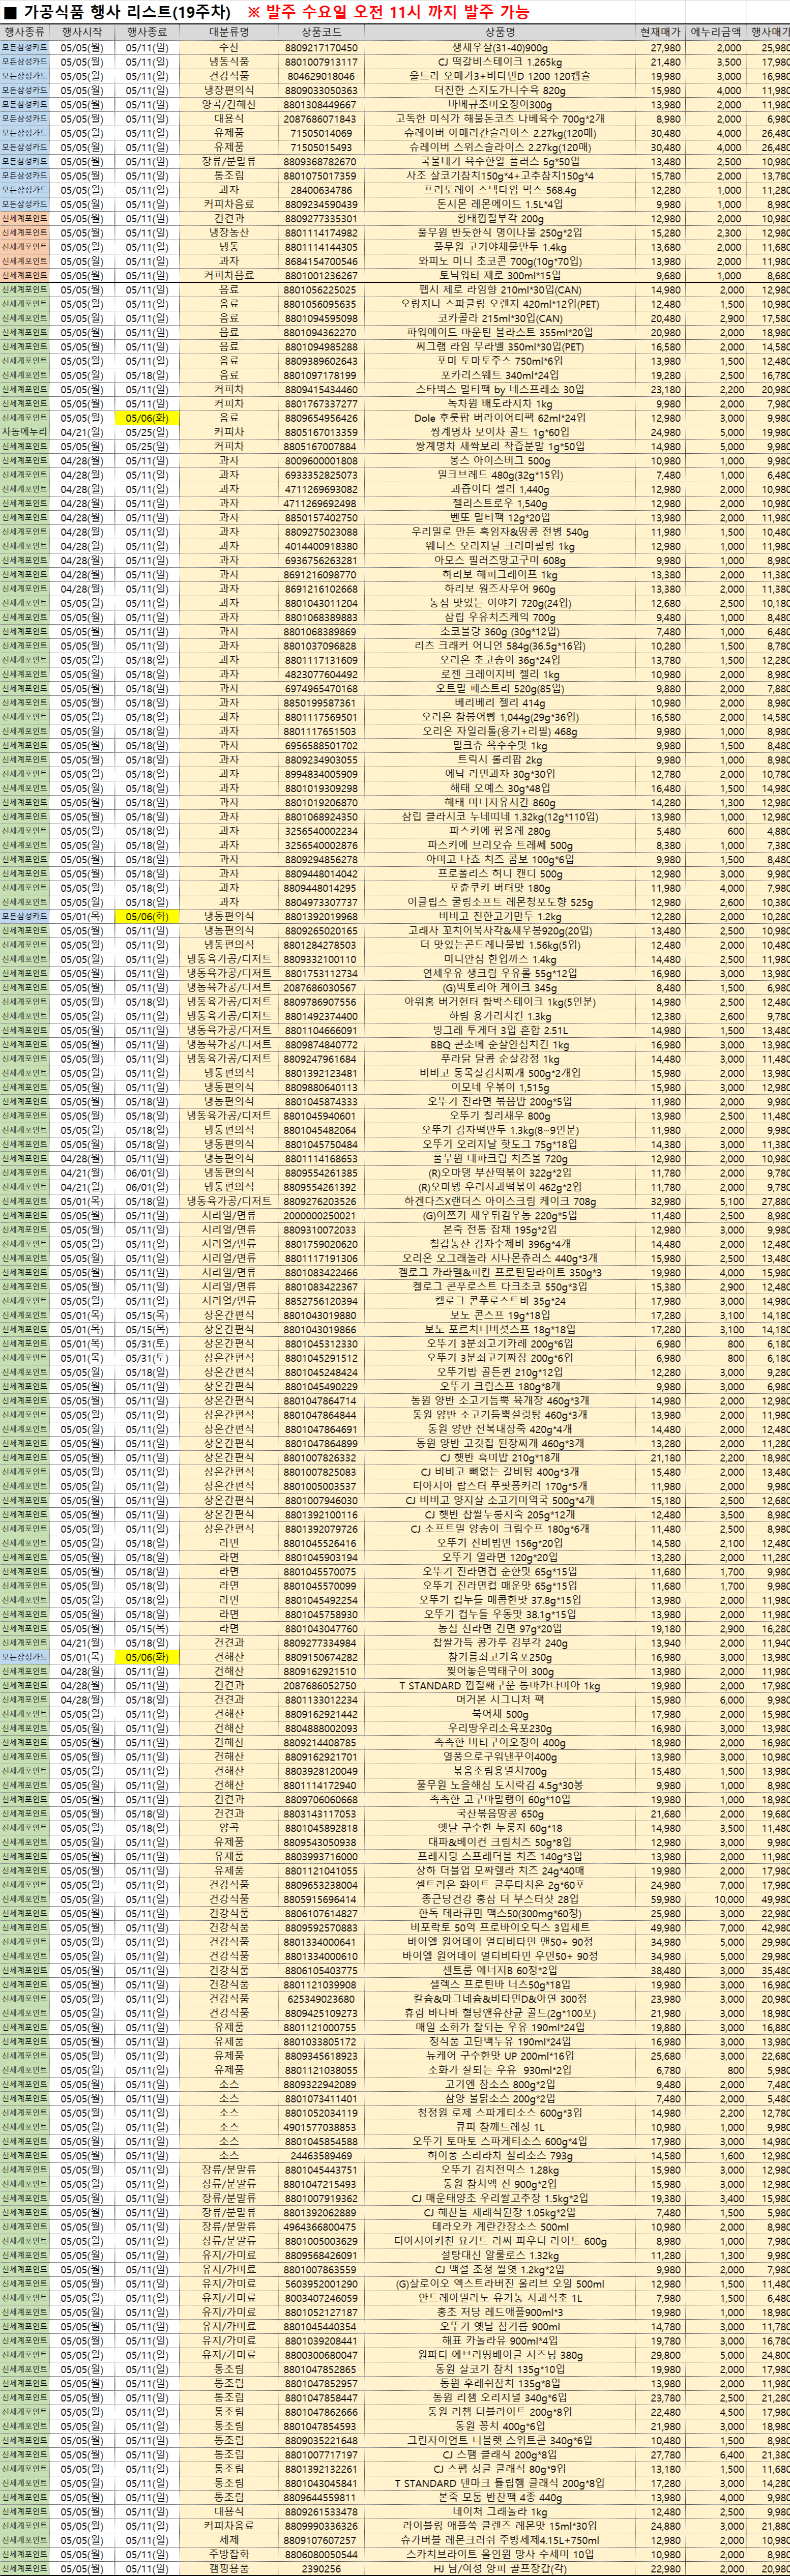Select the 행사시작 column header
This screenshot has width=790, height=2576.
coord(81,33)
